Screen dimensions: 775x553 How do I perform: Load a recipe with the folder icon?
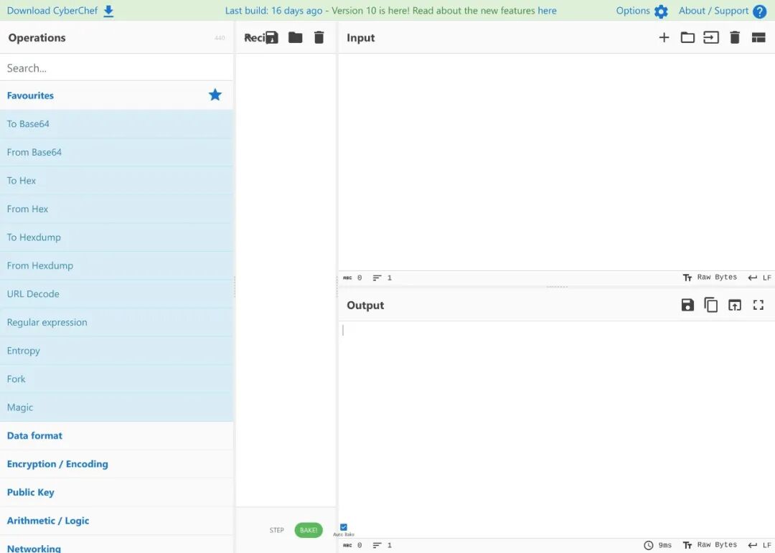[x=295, y=37]
